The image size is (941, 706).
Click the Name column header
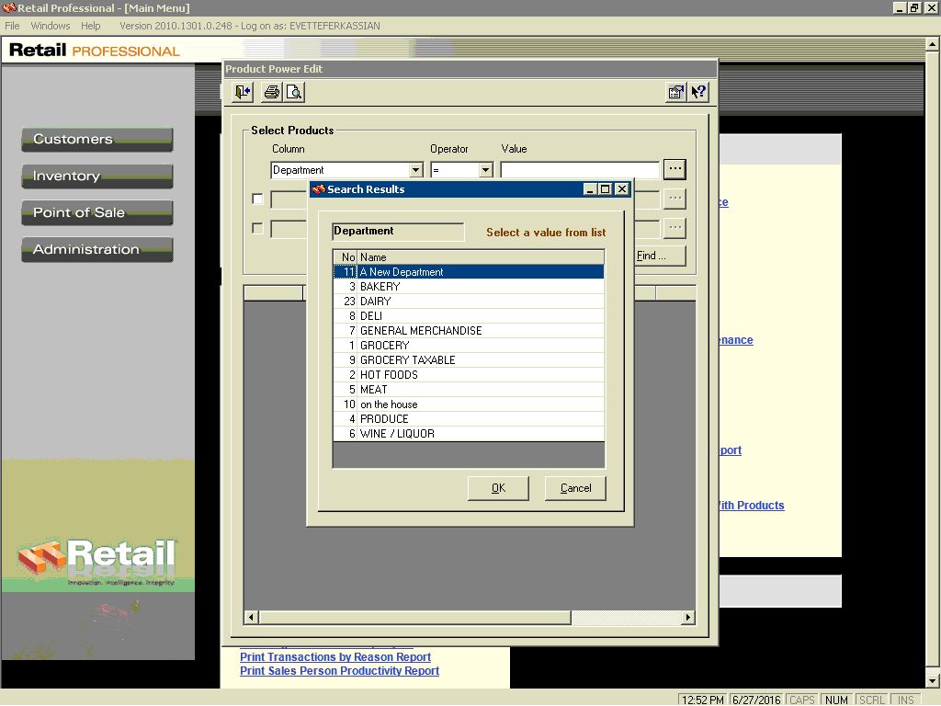click(481, 257)
